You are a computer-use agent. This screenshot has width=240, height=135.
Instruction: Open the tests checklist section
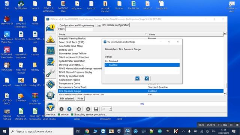coord(50,61)
